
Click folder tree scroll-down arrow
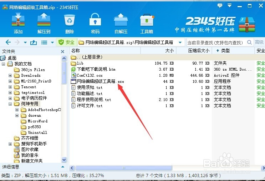coord(64,160)
